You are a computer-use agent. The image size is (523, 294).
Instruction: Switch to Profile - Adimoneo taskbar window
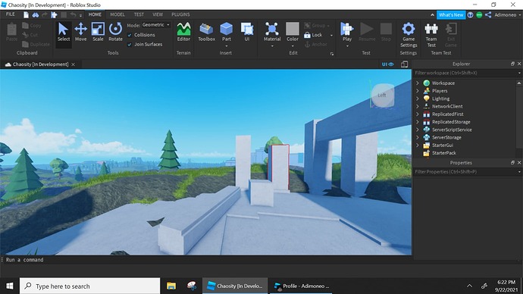[302, 286]
